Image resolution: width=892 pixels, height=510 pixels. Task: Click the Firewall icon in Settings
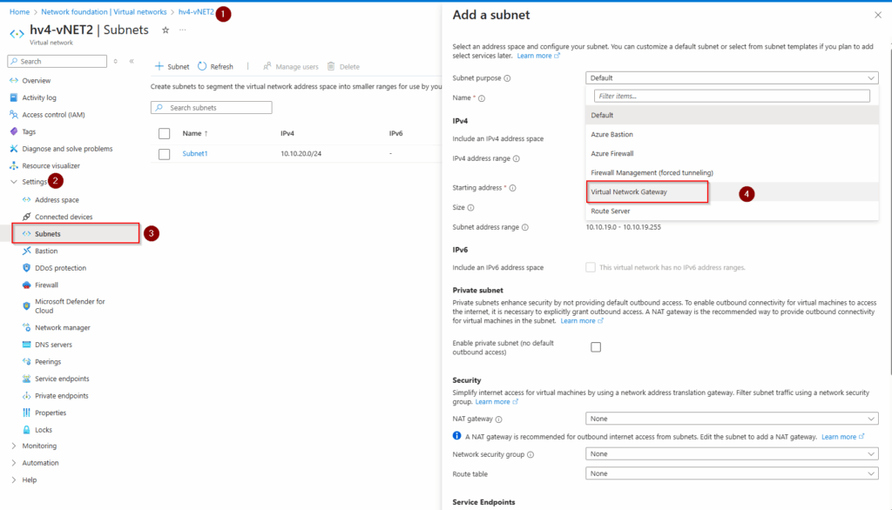tap(26, 285)
